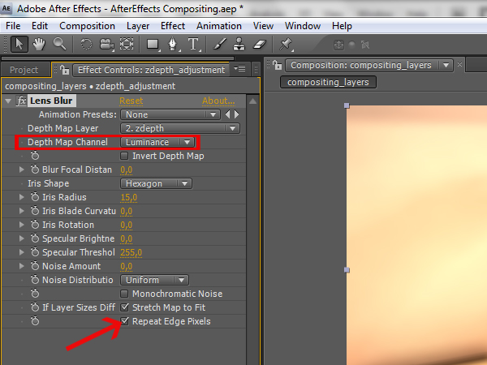Select the Clone Stamp tool
The image size is (487, 365).
[x=239, y=44]
